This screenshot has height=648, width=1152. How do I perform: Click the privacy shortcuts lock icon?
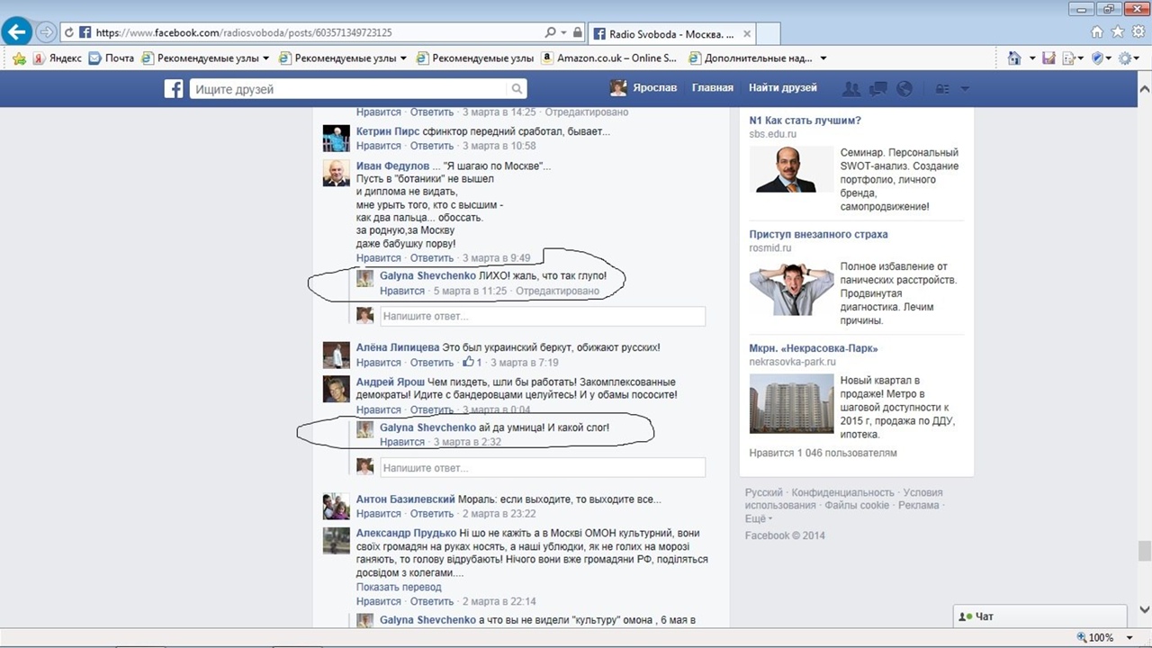click(x=942, y=89)
